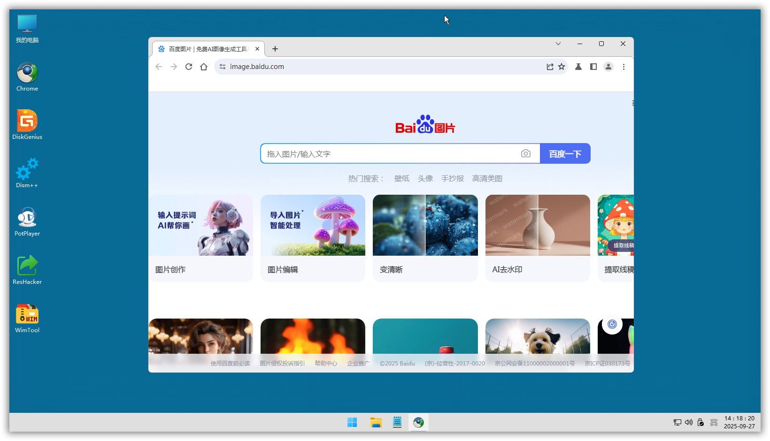770x441 pixels.
Task: Click the browser forward arrow
Action: (x=174, y=67)
